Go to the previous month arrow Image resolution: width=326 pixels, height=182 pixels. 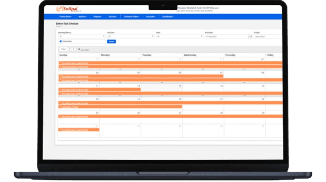pyautogui.click(x=70, y=49)
